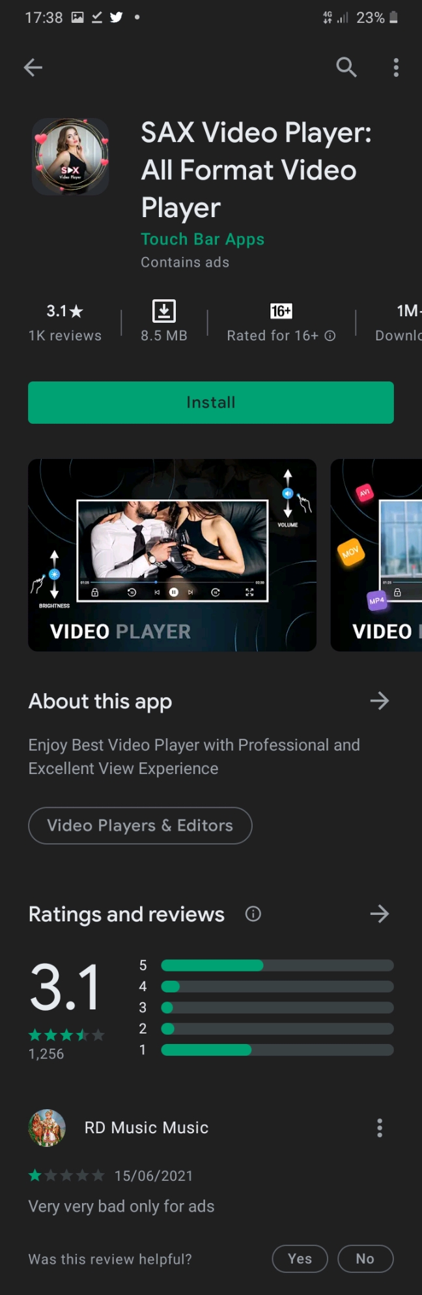Tap the back arrow icon
The image size is (422, 1295).
tap(33, 67)
